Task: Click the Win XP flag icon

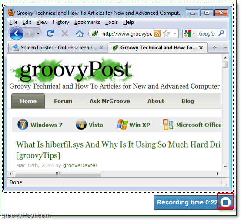Action: click(x=122, y=125)
